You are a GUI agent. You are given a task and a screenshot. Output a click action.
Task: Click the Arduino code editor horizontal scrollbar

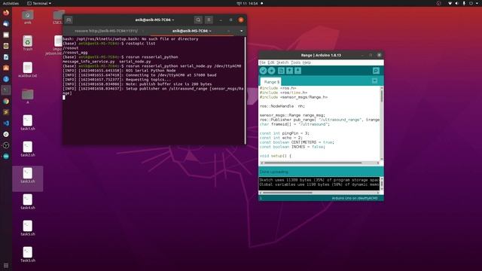coord(319,163)
